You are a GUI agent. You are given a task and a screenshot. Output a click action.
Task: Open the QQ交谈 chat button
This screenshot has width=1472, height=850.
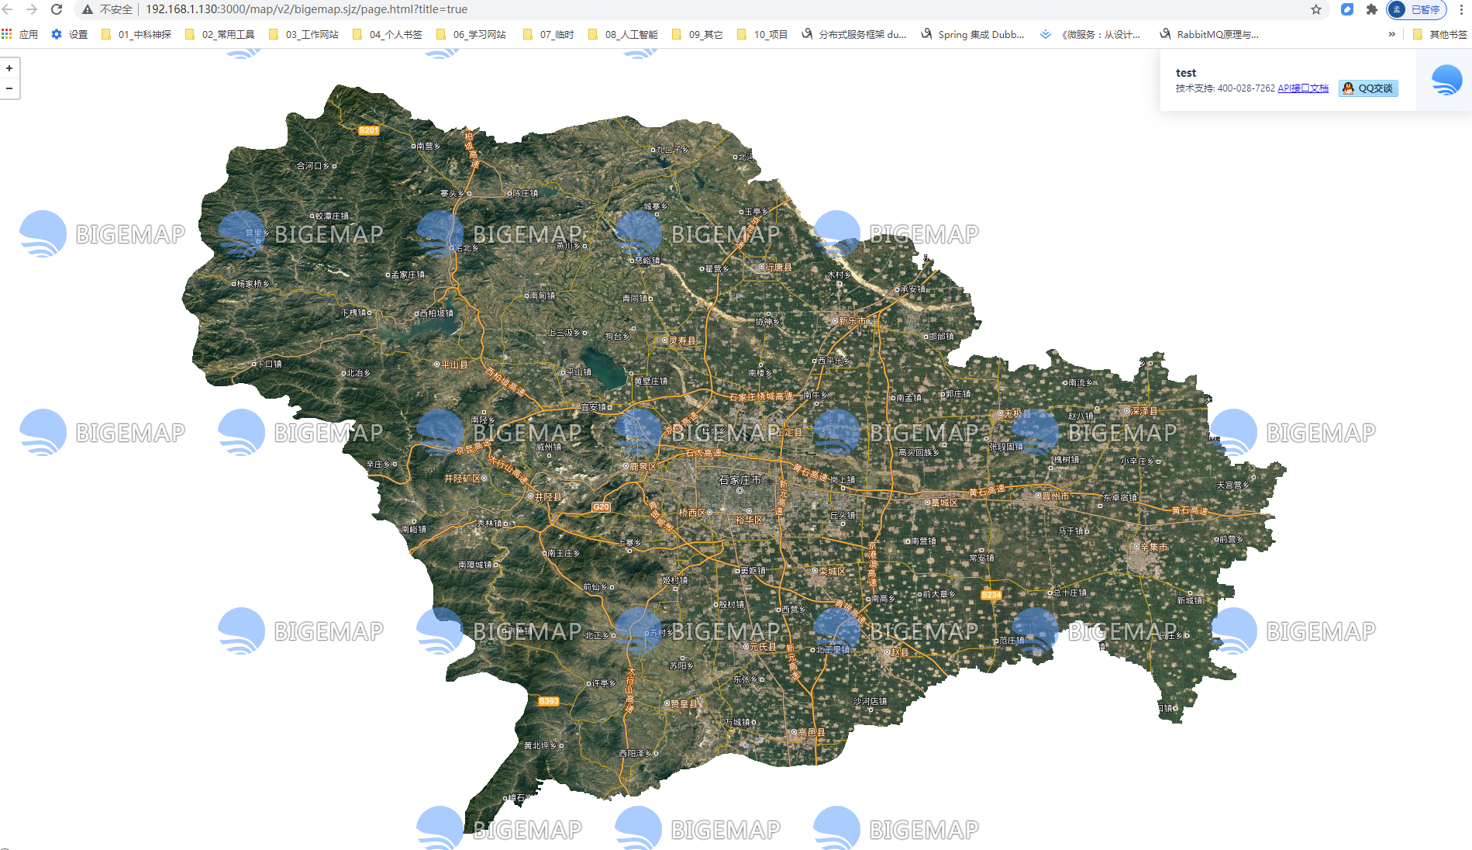pyautogui.click(x=1368, y=88)
